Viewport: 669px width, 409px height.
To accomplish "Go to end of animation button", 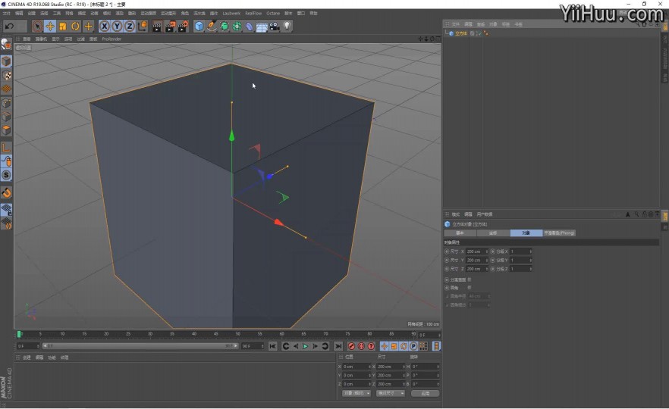I will 338,346.
